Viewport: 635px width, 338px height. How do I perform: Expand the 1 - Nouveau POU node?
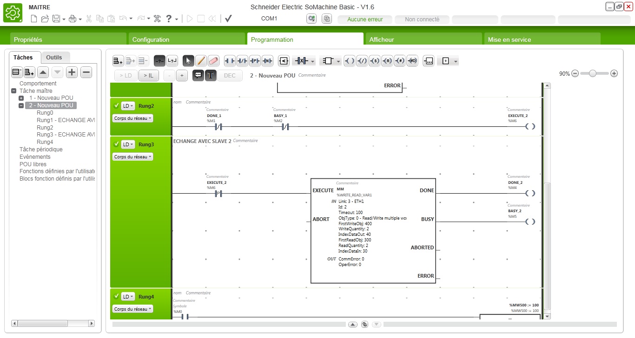(x=21, y=98)
